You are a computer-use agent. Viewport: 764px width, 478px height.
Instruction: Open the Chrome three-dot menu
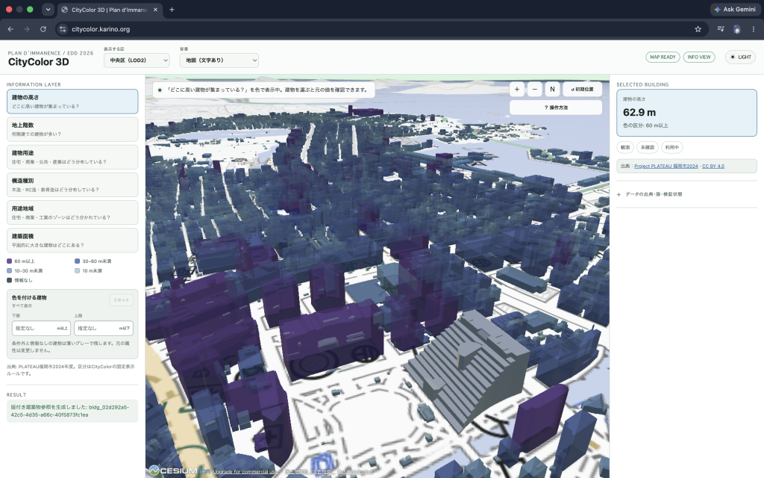(x=754, y=29)
